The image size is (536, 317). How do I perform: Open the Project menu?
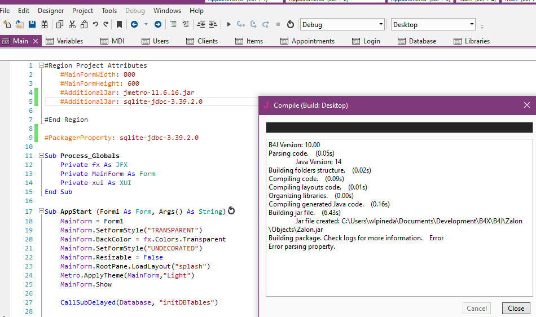coord(82,10)
